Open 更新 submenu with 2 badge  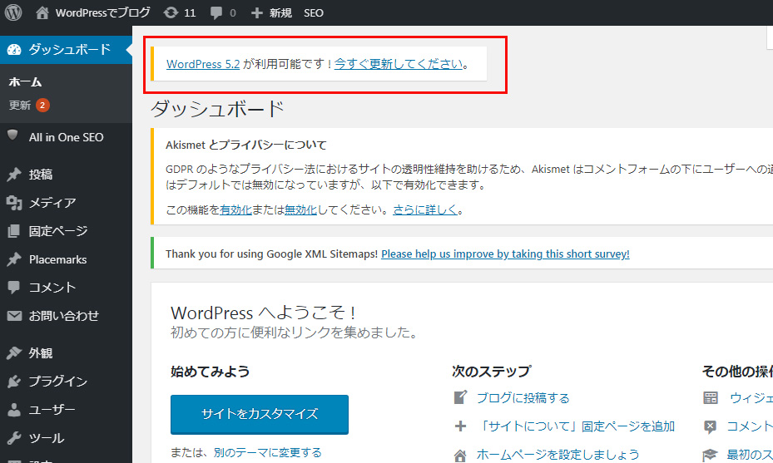[28, 105]
